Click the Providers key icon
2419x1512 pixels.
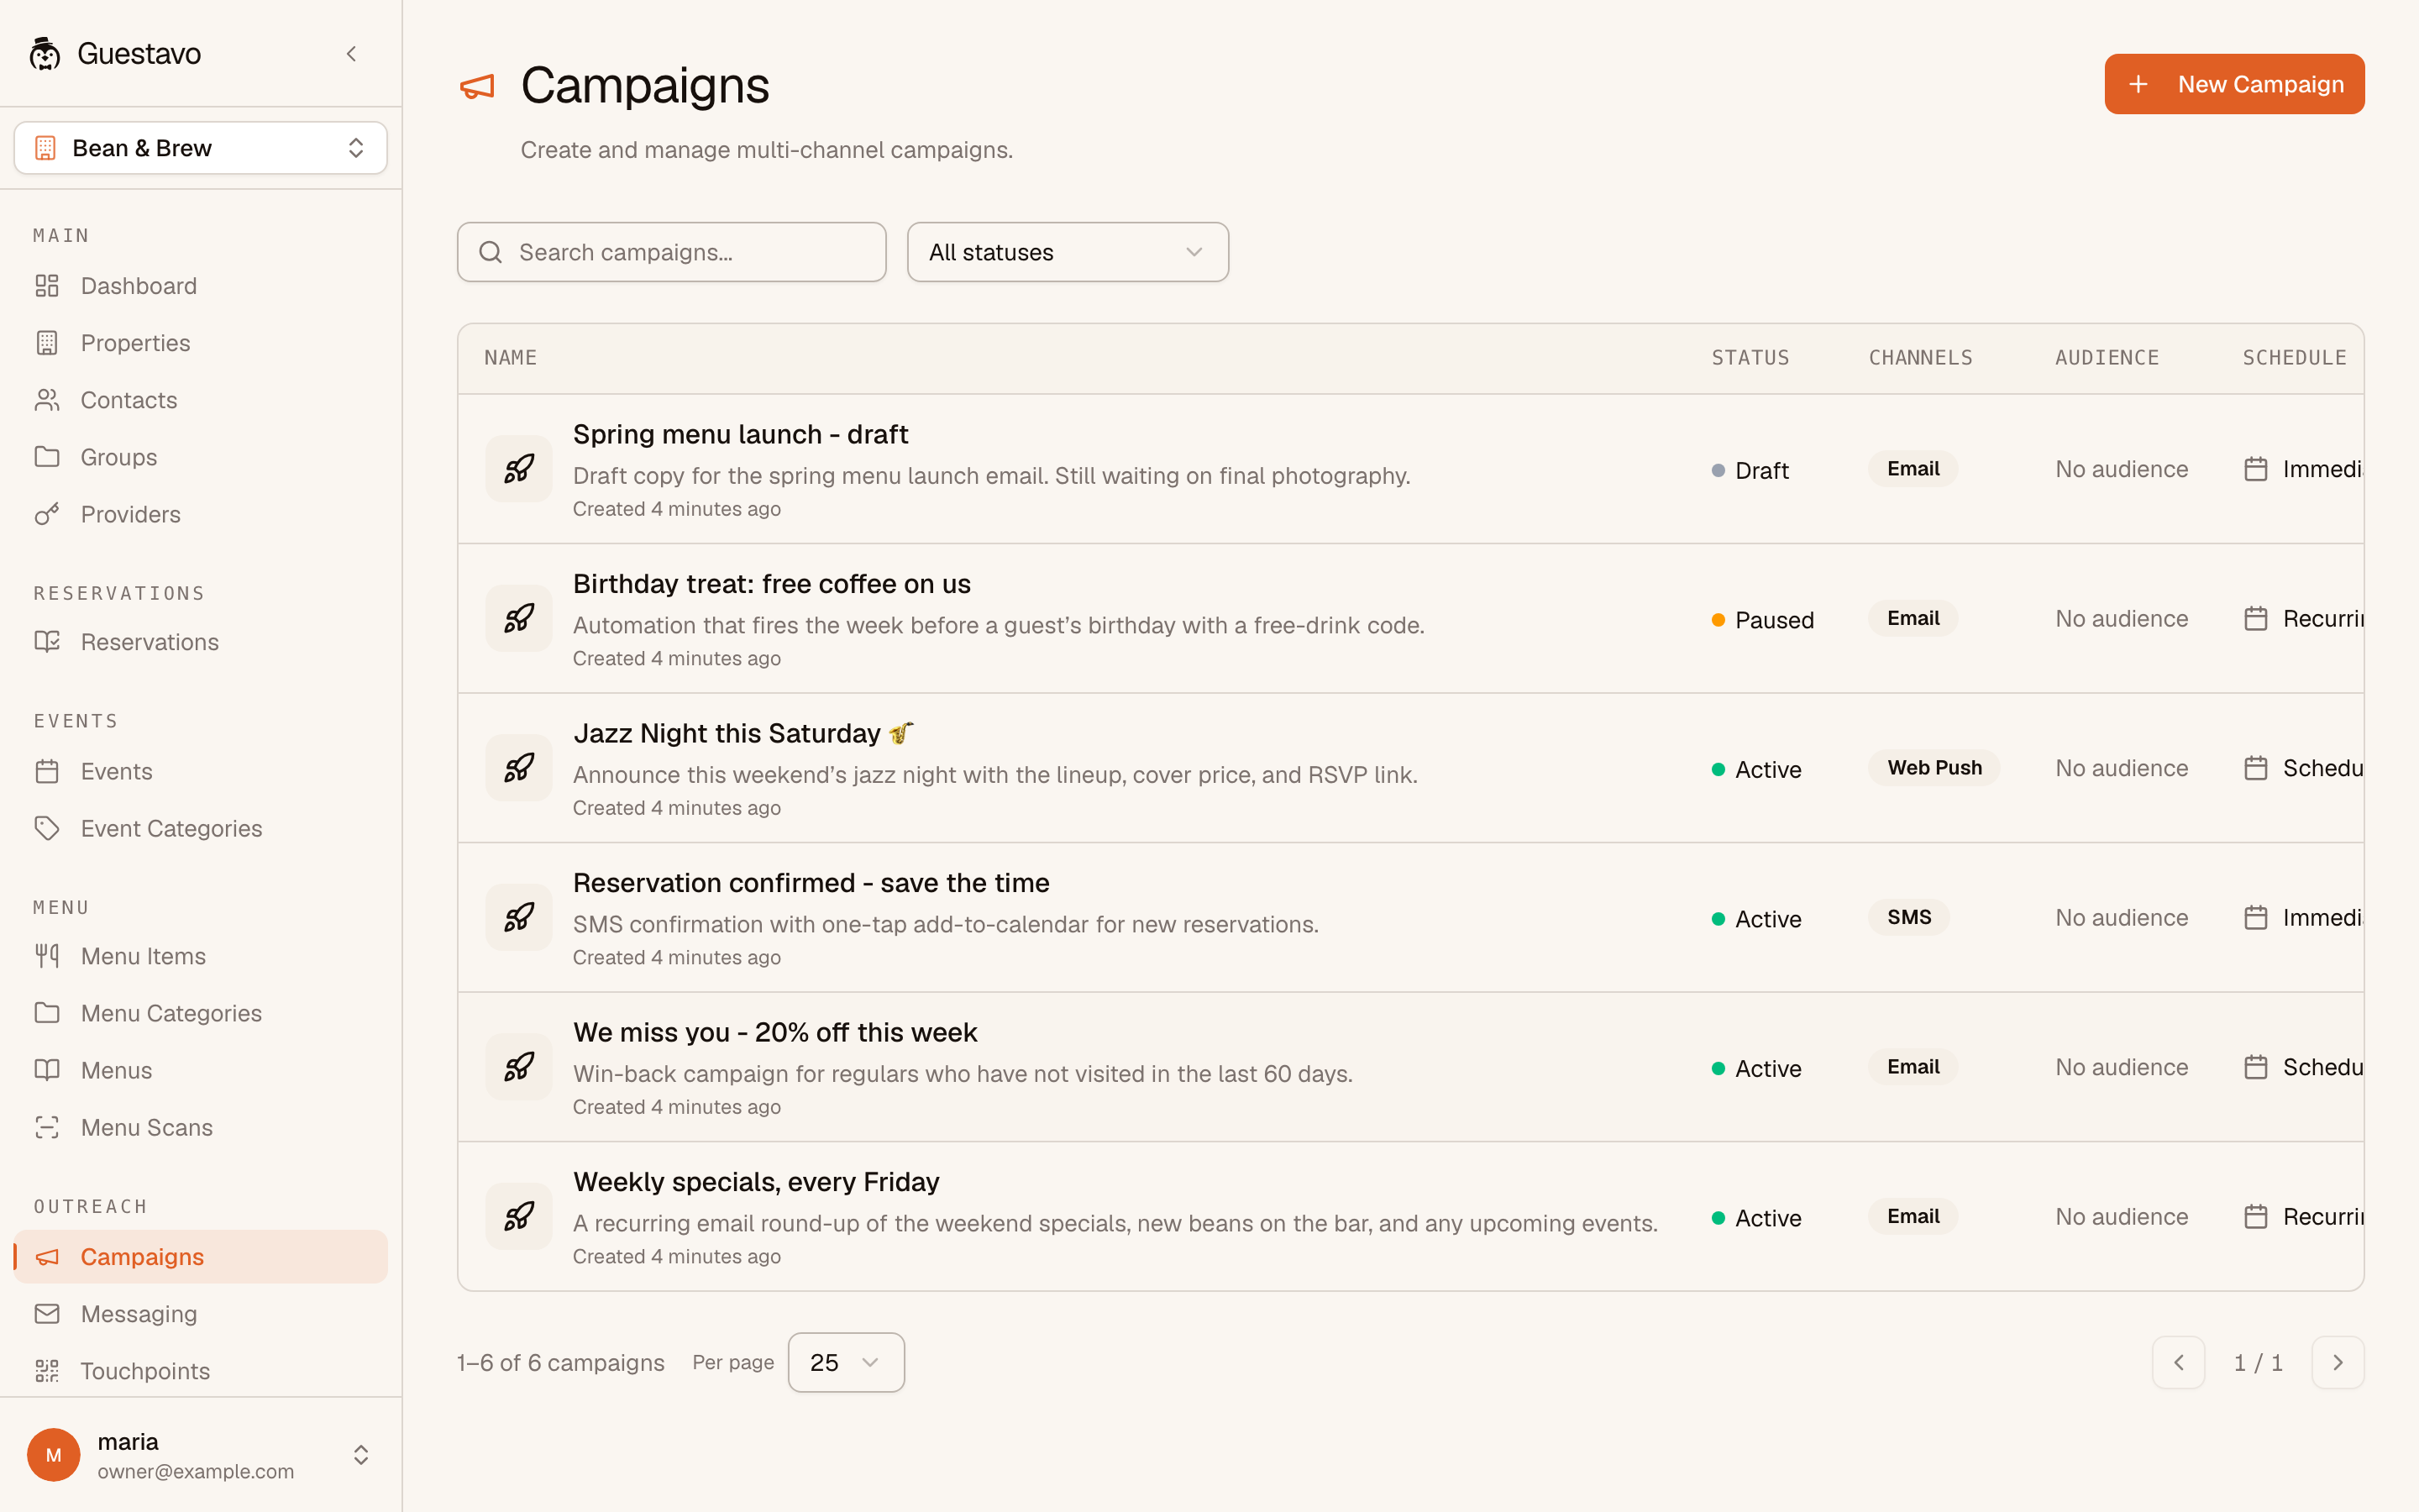(x=47, y=514)
